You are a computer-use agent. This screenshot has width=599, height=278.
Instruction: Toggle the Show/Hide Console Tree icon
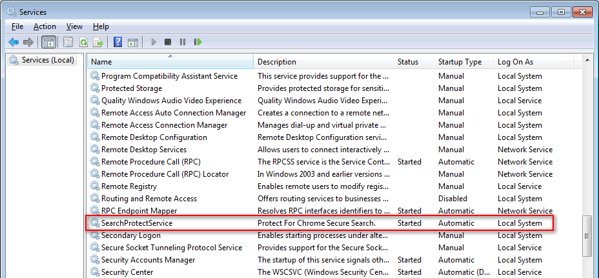coord(49,42)
